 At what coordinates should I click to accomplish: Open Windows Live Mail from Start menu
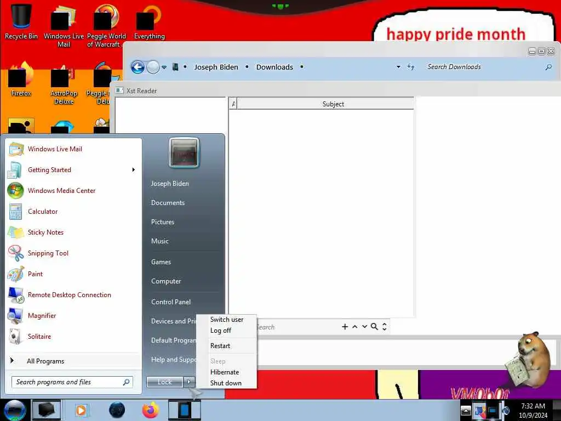pyautogui.click(x=73, y=149)
